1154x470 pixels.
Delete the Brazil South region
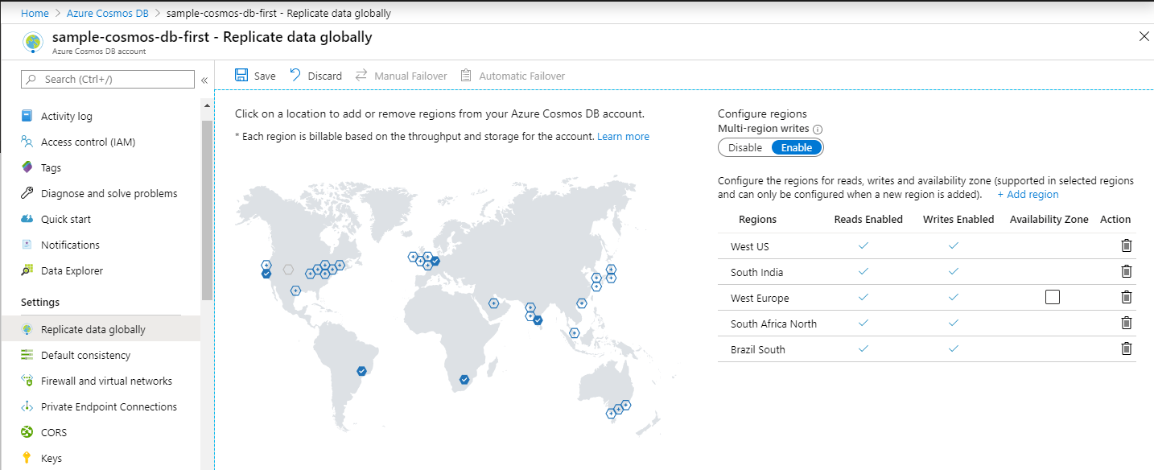pyautogui.click(x=1127, y=348)
